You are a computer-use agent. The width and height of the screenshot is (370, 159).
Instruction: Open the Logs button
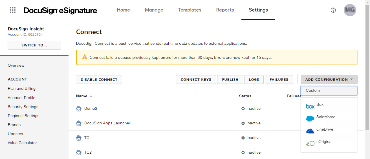pos(254,80)
